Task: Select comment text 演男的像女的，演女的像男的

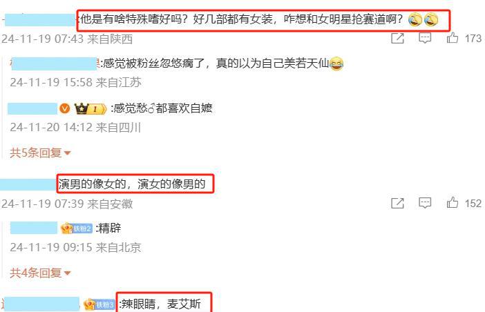Action: pyautogui.click(x=132, y=184)
